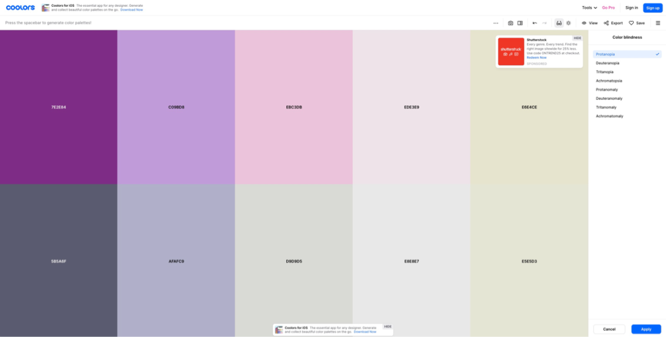Select Deuteranopia option
666x337 pixels.
[x=627, y=63]
